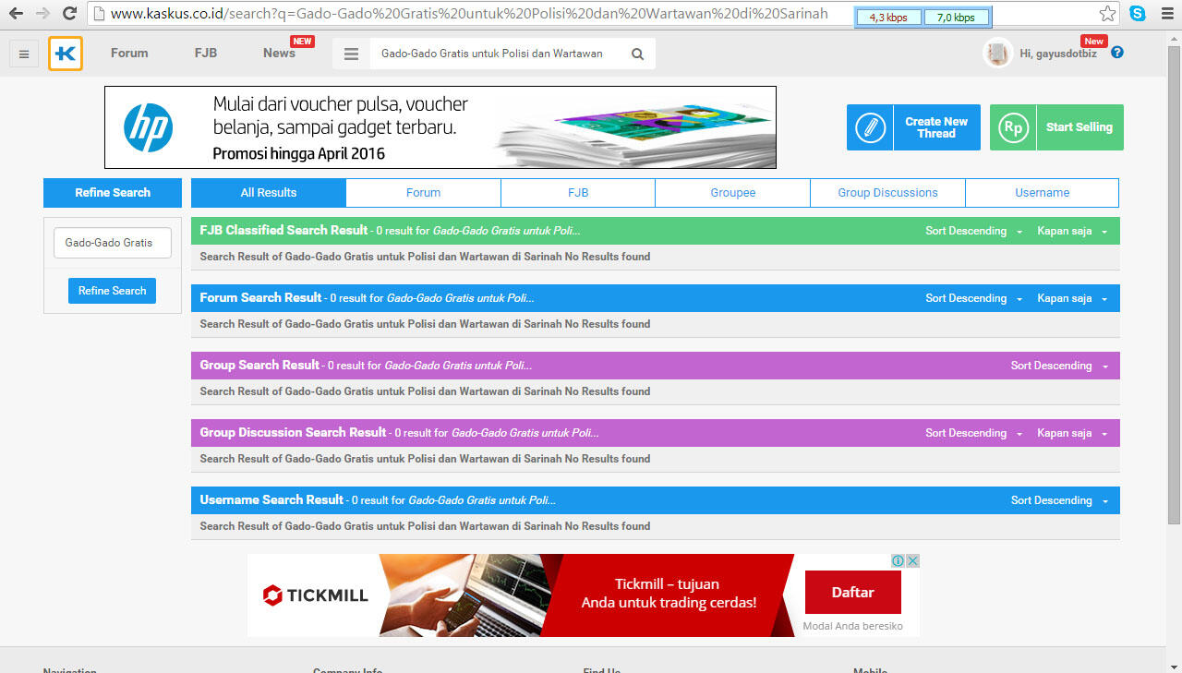Click the Group Search Result header text
Viewport: 1182px width, 673px height.
(259, 365)
